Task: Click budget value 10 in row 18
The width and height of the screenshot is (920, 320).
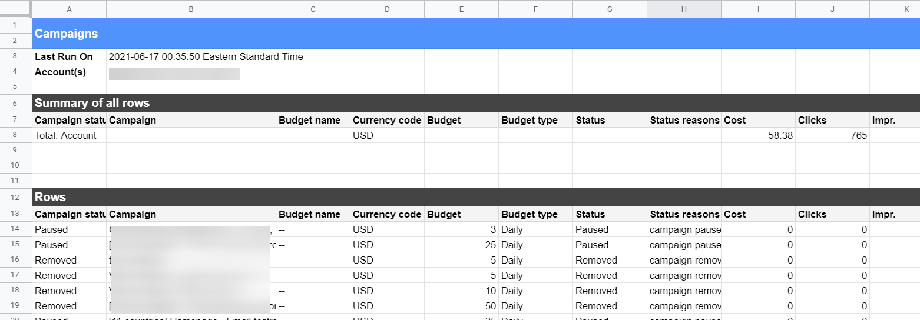Action: pos(461,291)
